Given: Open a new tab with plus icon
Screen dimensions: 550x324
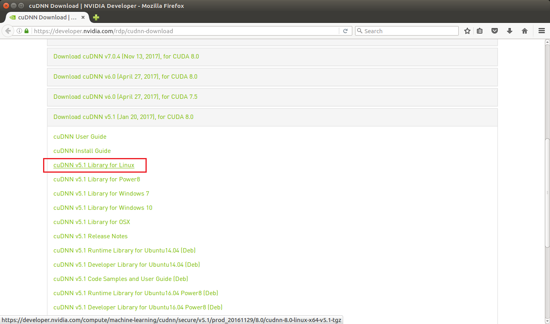Looking at the screenshot, I should [96, 17].
